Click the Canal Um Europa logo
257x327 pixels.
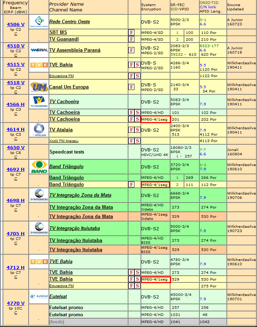(x=39, y=87)
